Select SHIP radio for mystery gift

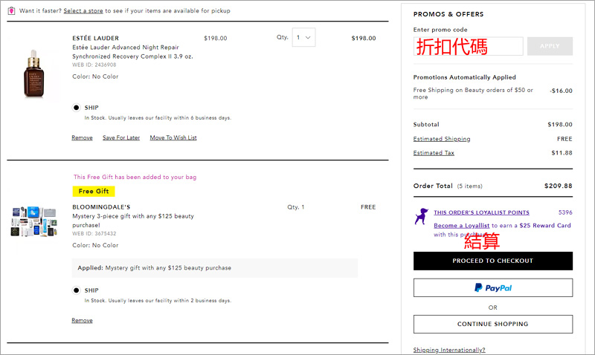[77, 290]
